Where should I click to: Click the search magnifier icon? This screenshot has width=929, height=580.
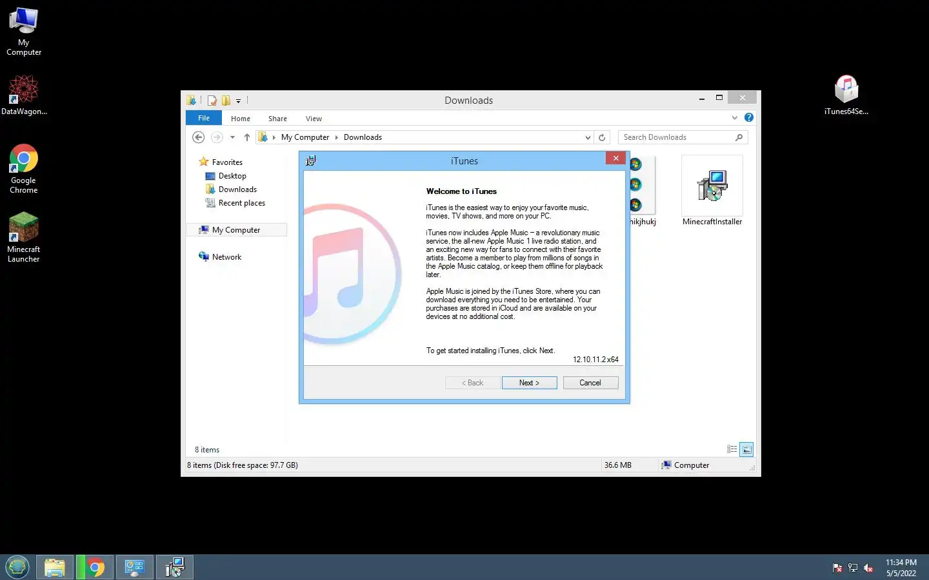click(x=739, y=137)
